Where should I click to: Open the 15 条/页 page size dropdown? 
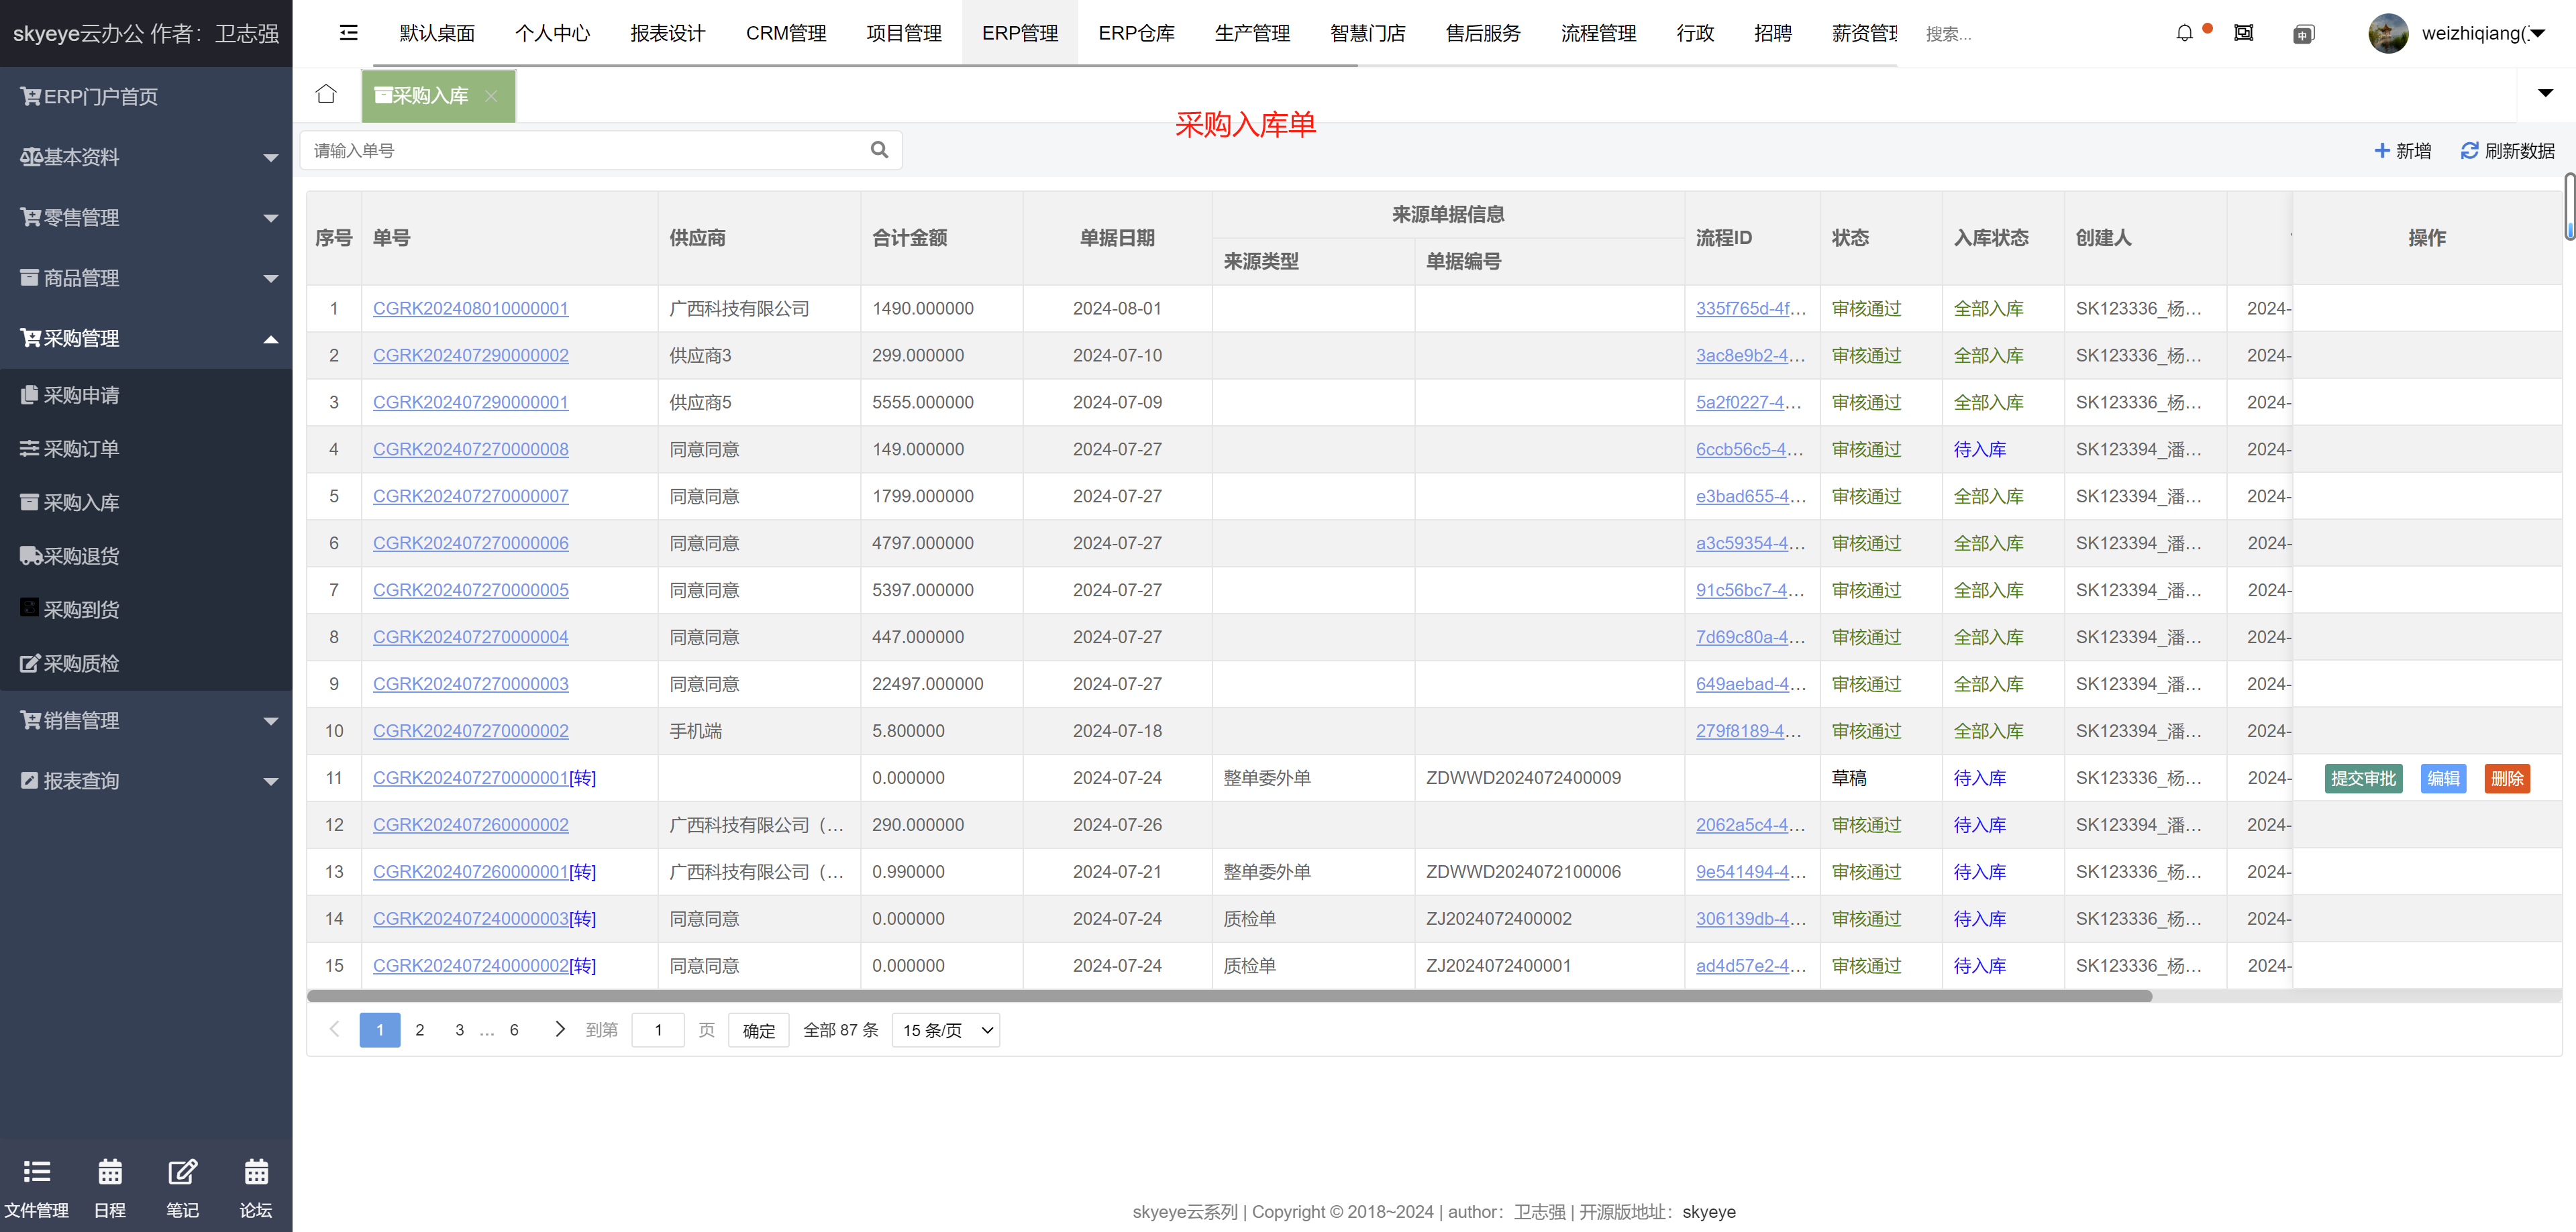point(945,1030)
